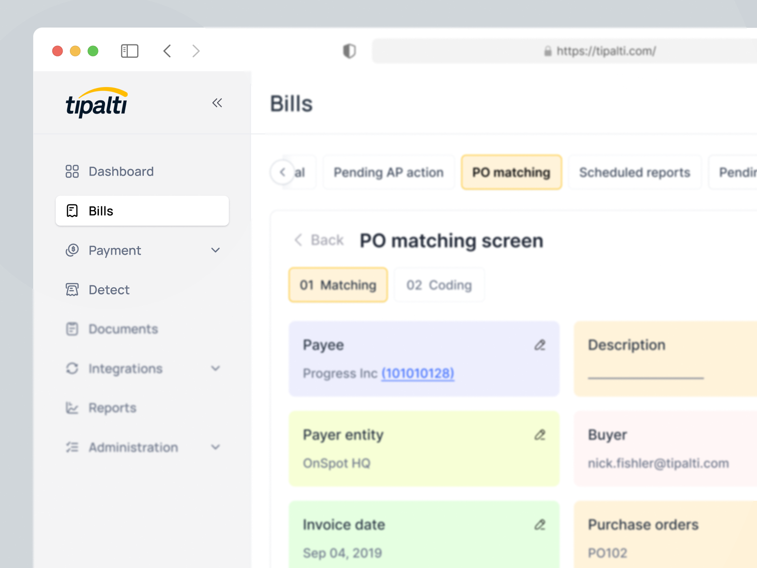Click the Purchase orders card heading
This screenshot has width=757, height=568.
click(643, 525)
